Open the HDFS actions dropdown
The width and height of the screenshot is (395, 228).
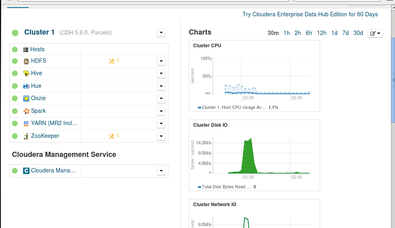click(161, 61)
